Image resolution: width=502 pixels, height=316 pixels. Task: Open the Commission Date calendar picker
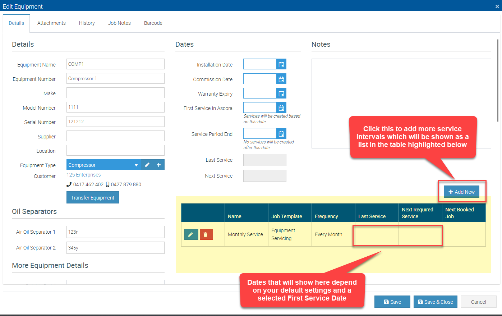click(281, 79)
